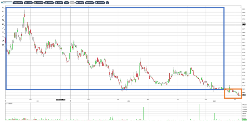Open the Watchlists button
248x122 pixels.
click(100, 3)
